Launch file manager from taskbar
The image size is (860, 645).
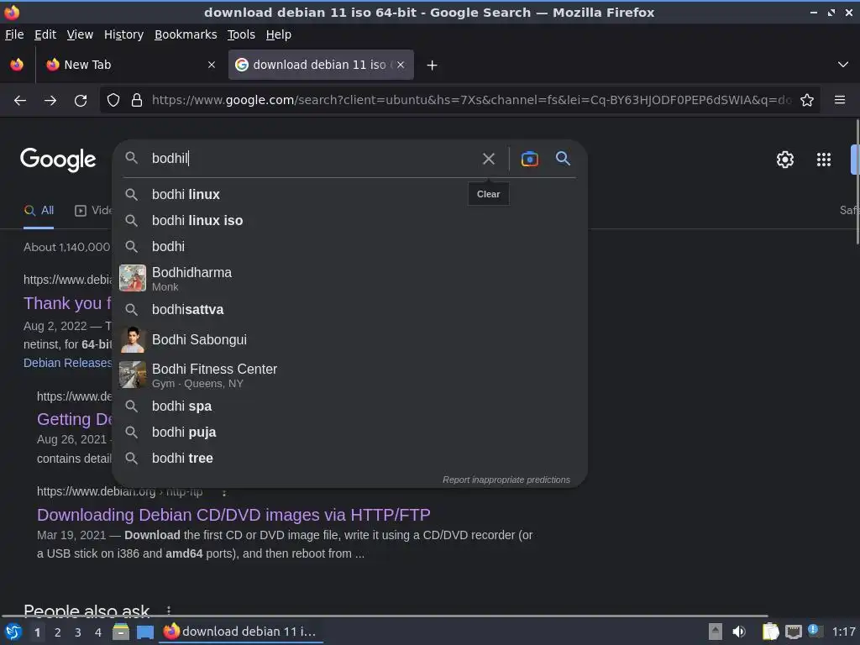pos(121,632)
